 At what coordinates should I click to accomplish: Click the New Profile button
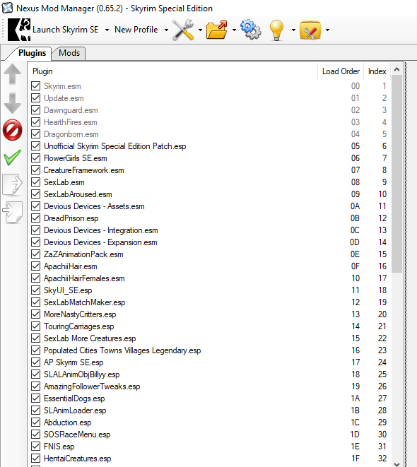tap(136, 30)
